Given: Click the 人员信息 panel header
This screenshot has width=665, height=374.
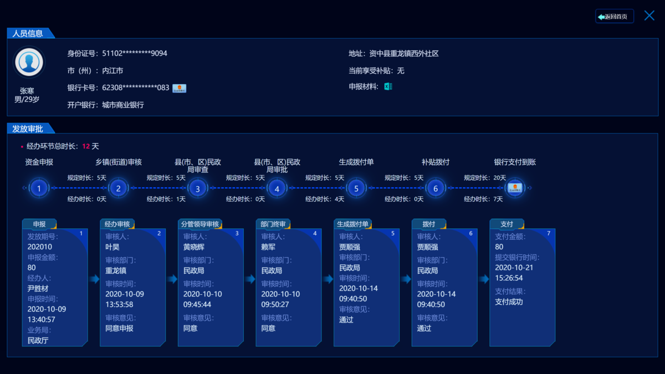Looking at the screenshot, I should click(x=28, y=33).
